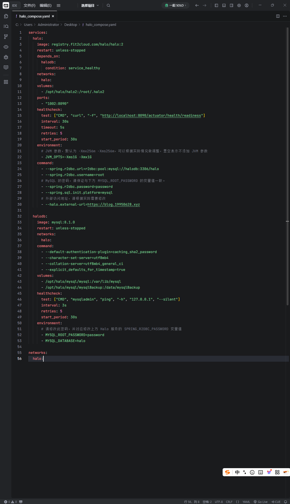The height and width of the screenshot is (504, 290).
Task: Toggle the primary left sidebar layout
Action: click(x=216, y=5)
